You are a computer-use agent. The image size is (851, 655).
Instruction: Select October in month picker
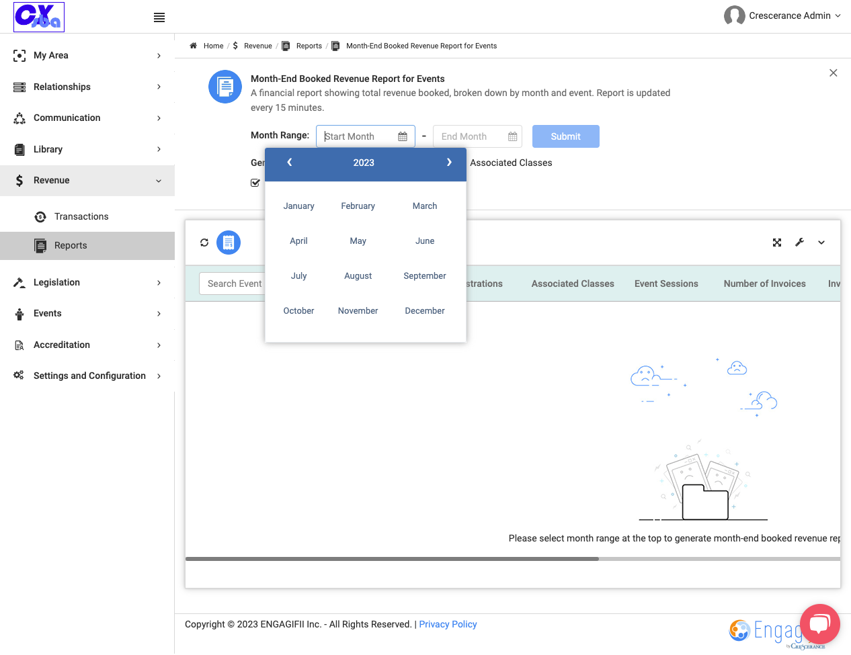(298, 311)
